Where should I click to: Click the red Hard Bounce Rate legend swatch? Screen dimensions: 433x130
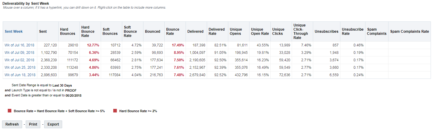(115, 111)
